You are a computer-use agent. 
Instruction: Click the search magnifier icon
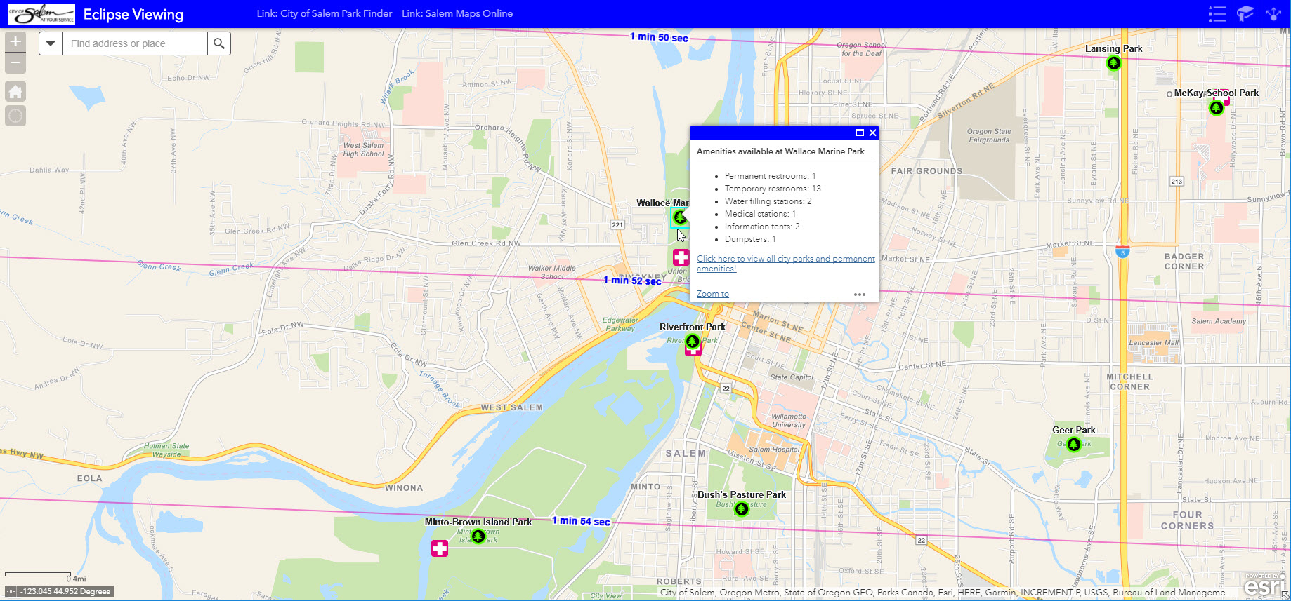pos(219,43)
